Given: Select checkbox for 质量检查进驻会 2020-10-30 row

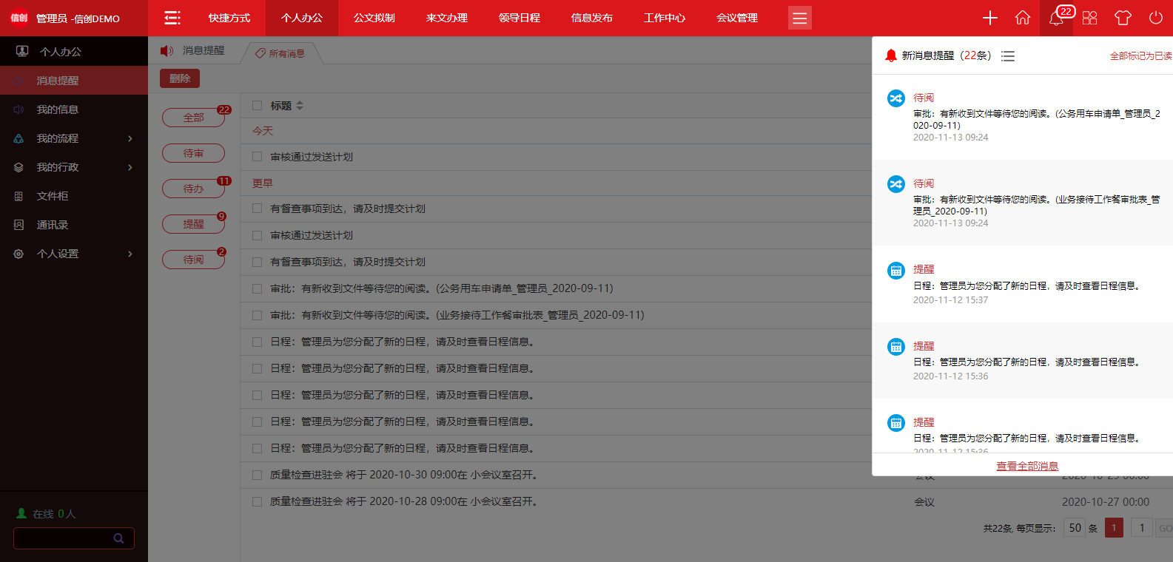Looking at the screenshot, I should (258, 475).
